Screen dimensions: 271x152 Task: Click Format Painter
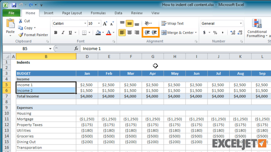coord(33,35)
